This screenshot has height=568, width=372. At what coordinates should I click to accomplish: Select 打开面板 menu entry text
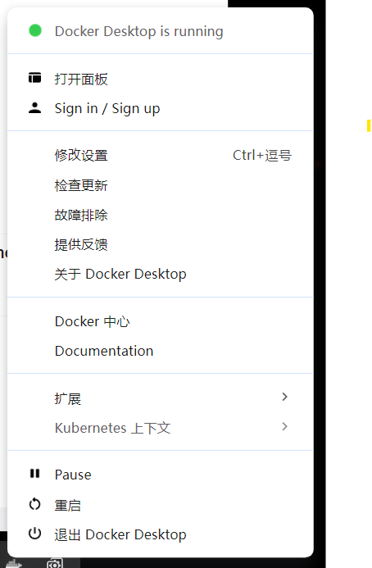pos(81,79)
